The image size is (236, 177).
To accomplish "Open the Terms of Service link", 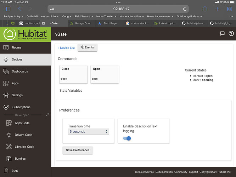I will 144,172.
